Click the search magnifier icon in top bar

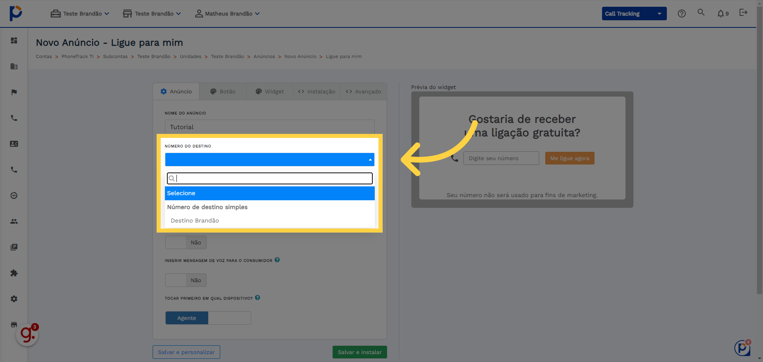(701, 12)
